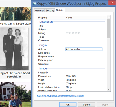Click the Cancel button
116x107 pixels.
(86, 105)
